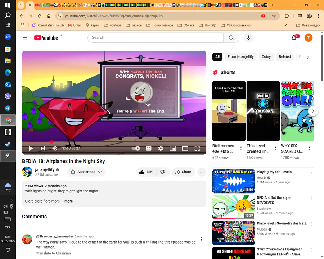Select the All filter chip

click(217, 57)
